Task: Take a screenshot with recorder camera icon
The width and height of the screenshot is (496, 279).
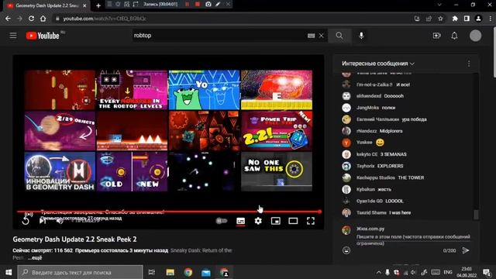Action: click(208, 5)
